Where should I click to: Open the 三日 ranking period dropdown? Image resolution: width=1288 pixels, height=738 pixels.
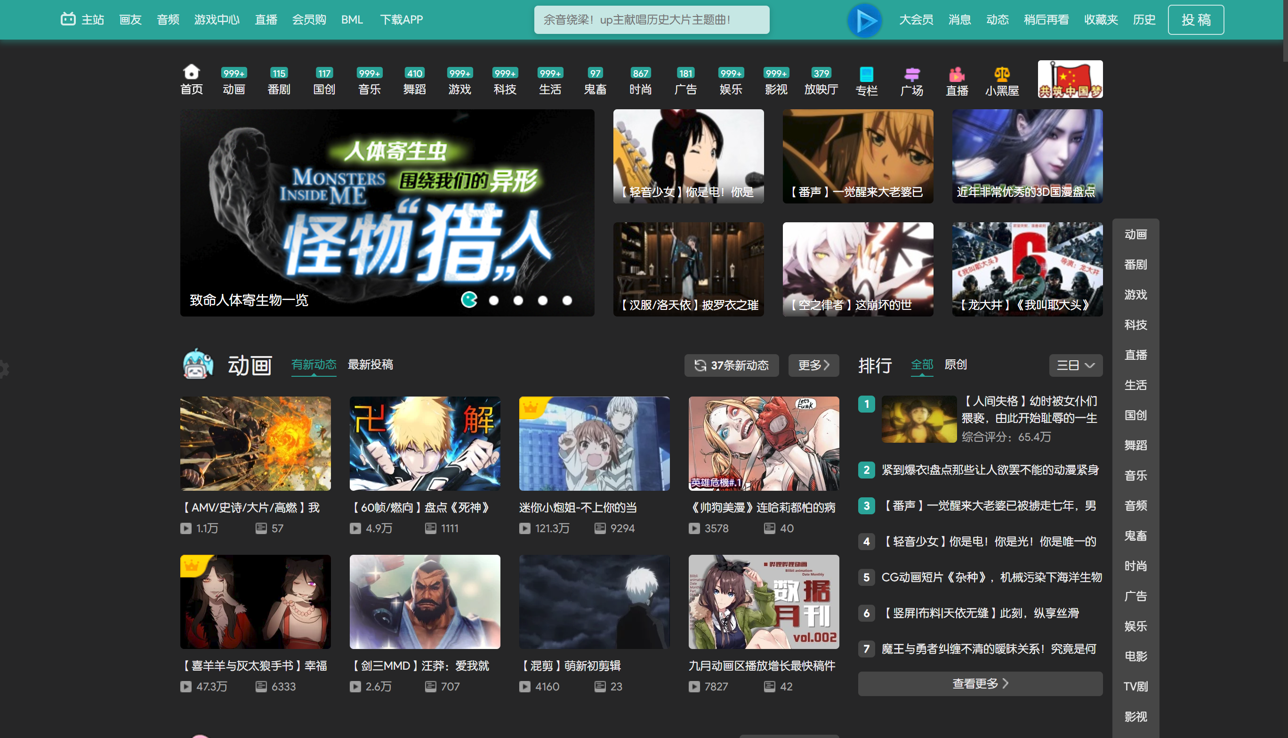pyautogui.click(x=1075, y=365)
